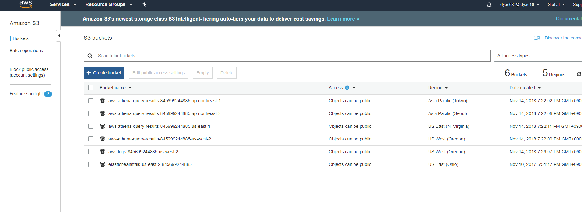Click the video camera Discover console icon

coord(537,38)
